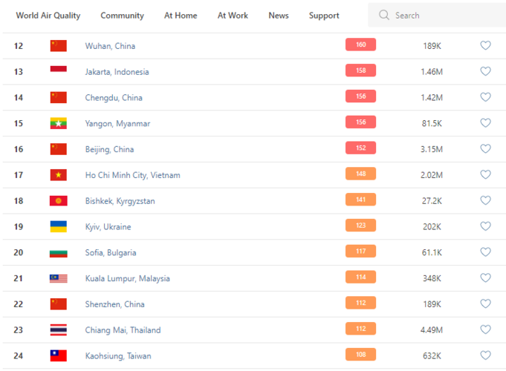Screen dimensions: 506x371
Task: Click the Bulgaria flag icon
Action: (x=58, y=253)
